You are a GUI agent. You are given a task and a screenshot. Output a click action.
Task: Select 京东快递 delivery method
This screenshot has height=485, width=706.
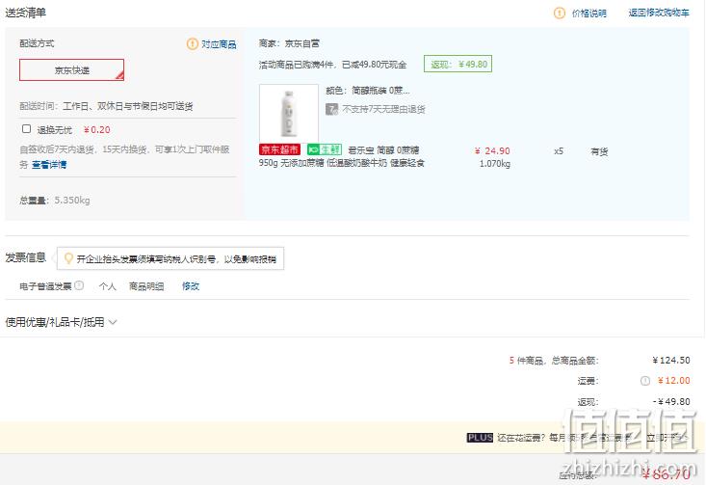[71, 69]
